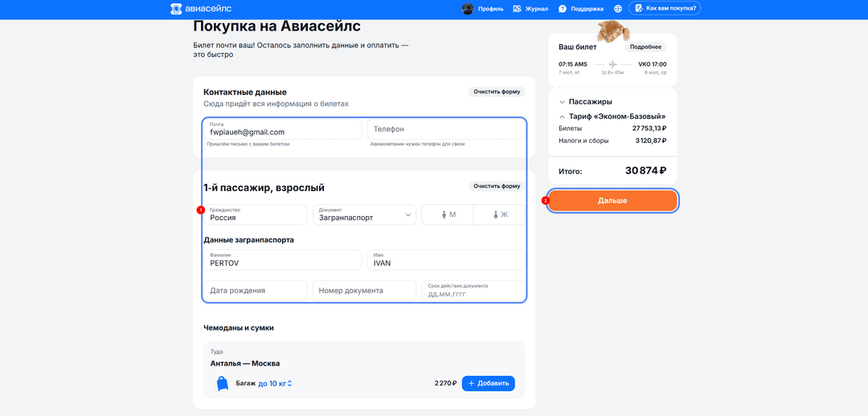Click the airplane icon in the ticket summary
Viewport: 868px width, 416px height.
point(612,64)
